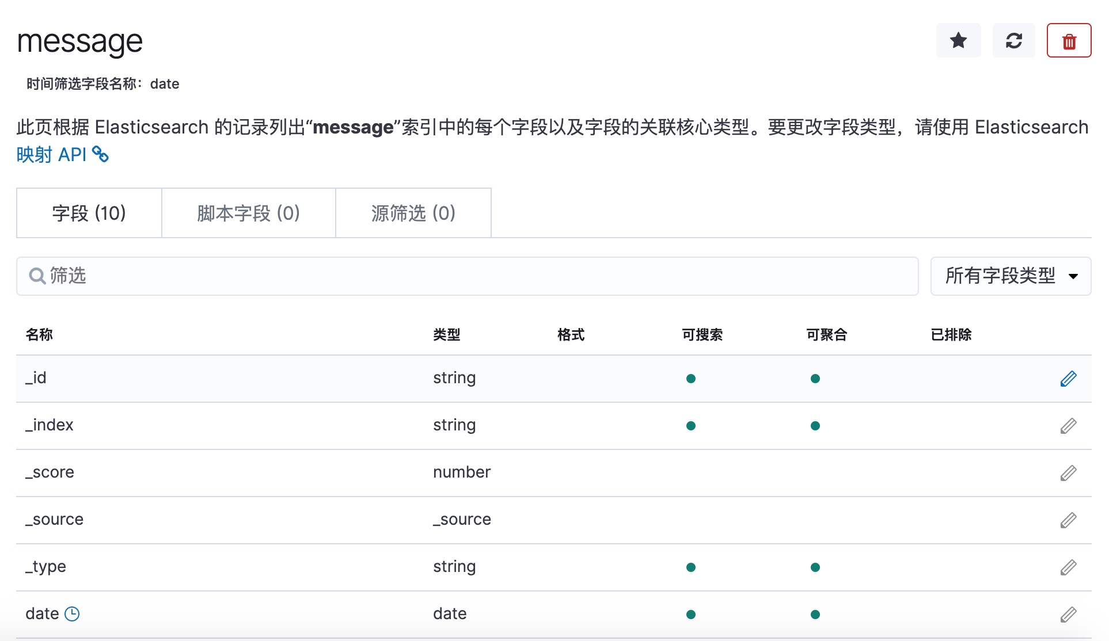This screenshot has height=641, width=1109.
Task: Edit the _id field pencil icon
Action: pyautogui.click(x=1068, y=379)
